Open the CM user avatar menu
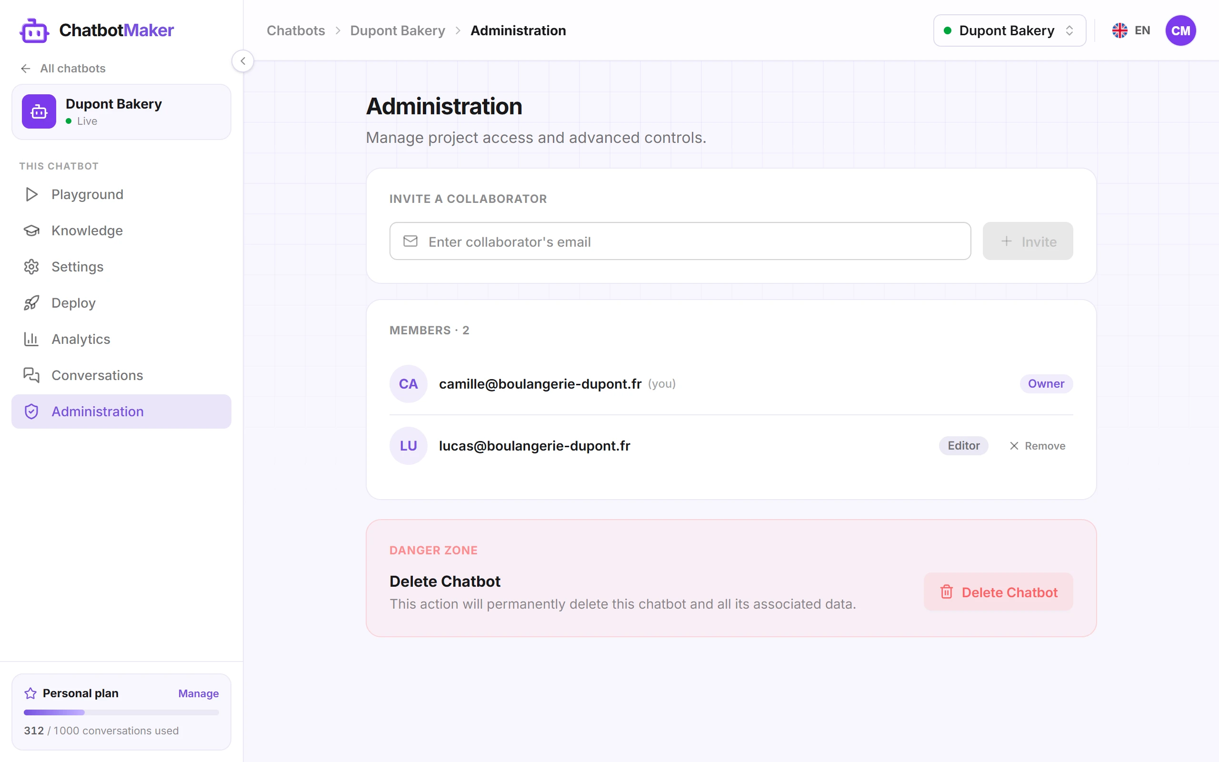Viewport: 1219px width, 762px height. coord(1180,30)
